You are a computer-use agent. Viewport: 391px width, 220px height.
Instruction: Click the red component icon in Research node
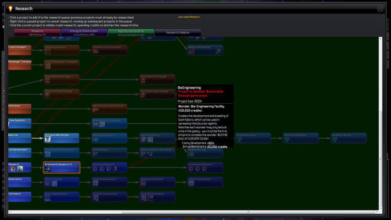tap(13, 169)
